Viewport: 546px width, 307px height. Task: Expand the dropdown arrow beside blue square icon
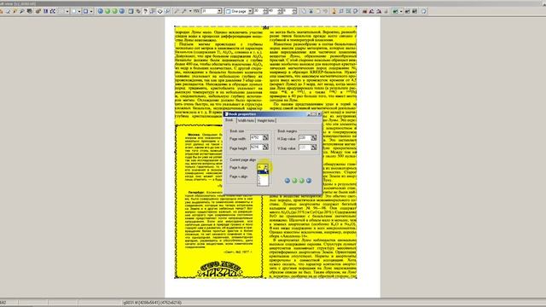pos(91,11)
